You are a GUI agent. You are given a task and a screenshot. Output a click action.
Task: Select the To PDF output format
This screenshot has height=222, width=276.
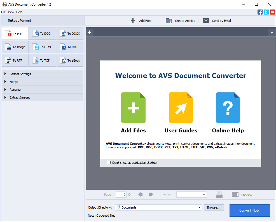click(x=15, y=33)
